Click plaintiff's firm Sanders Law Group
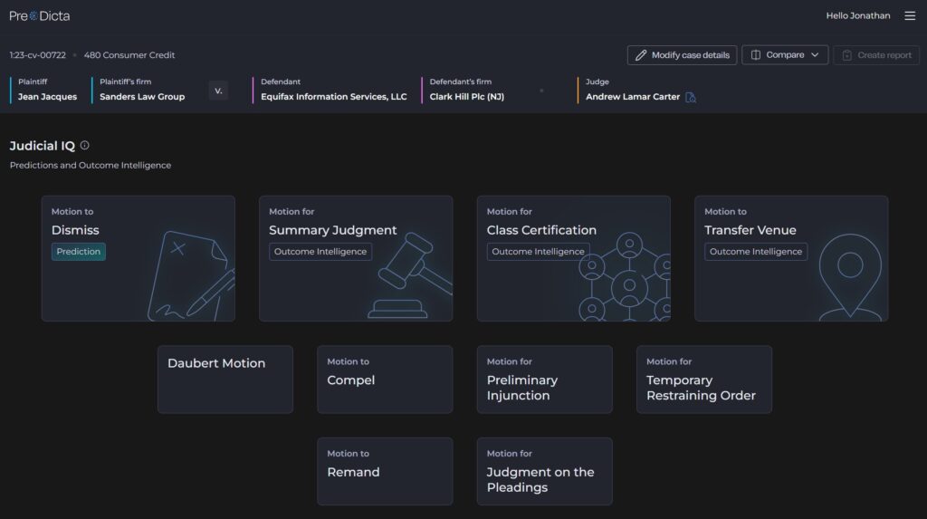Image resolution: width=927 pixels, height=519 pixels. click(142, 96)
